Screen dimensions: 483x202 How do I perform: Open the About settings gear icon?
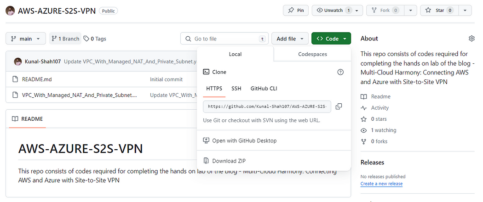(x=471, y=39)
